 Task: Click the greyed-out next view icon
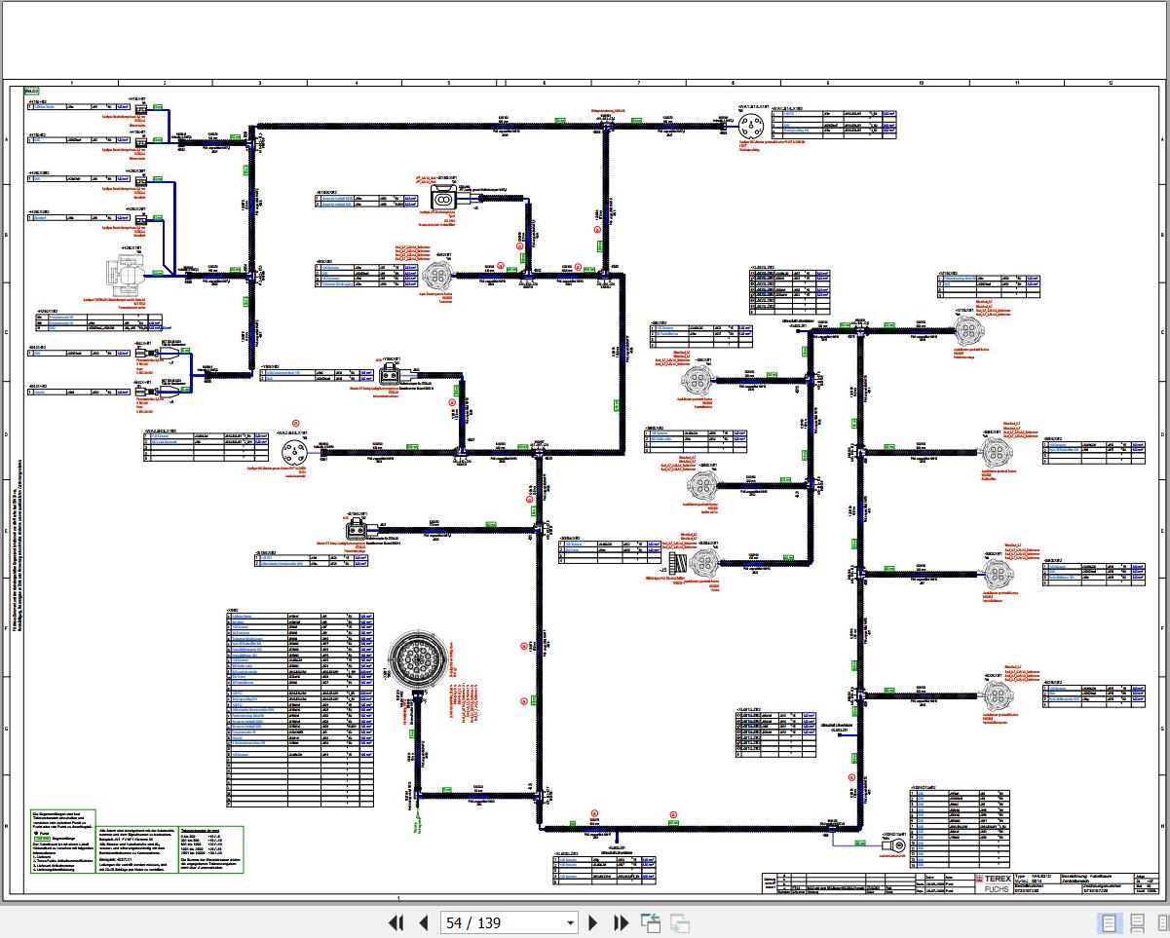pyautogui.click(x=679, y=922)
